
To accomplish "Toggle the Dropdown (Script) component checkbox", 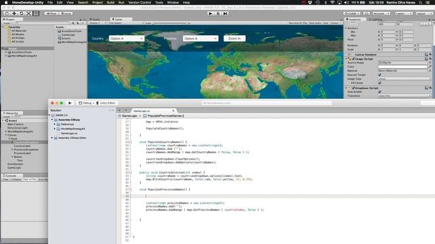I will [x=353, y=87].
